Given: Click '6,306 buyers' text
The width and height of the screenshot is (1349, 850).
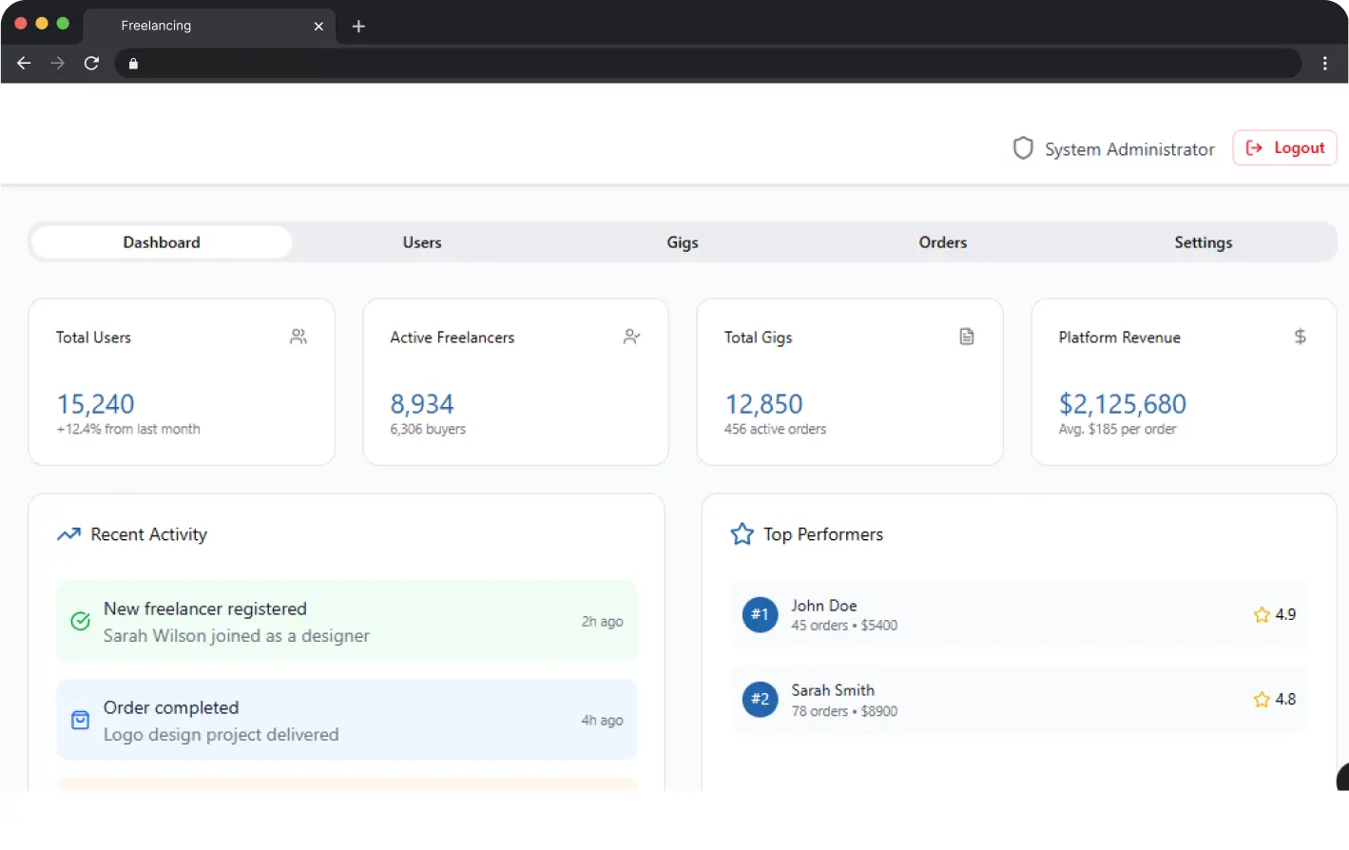Looking at the screenshot, I should click(428, 429).
